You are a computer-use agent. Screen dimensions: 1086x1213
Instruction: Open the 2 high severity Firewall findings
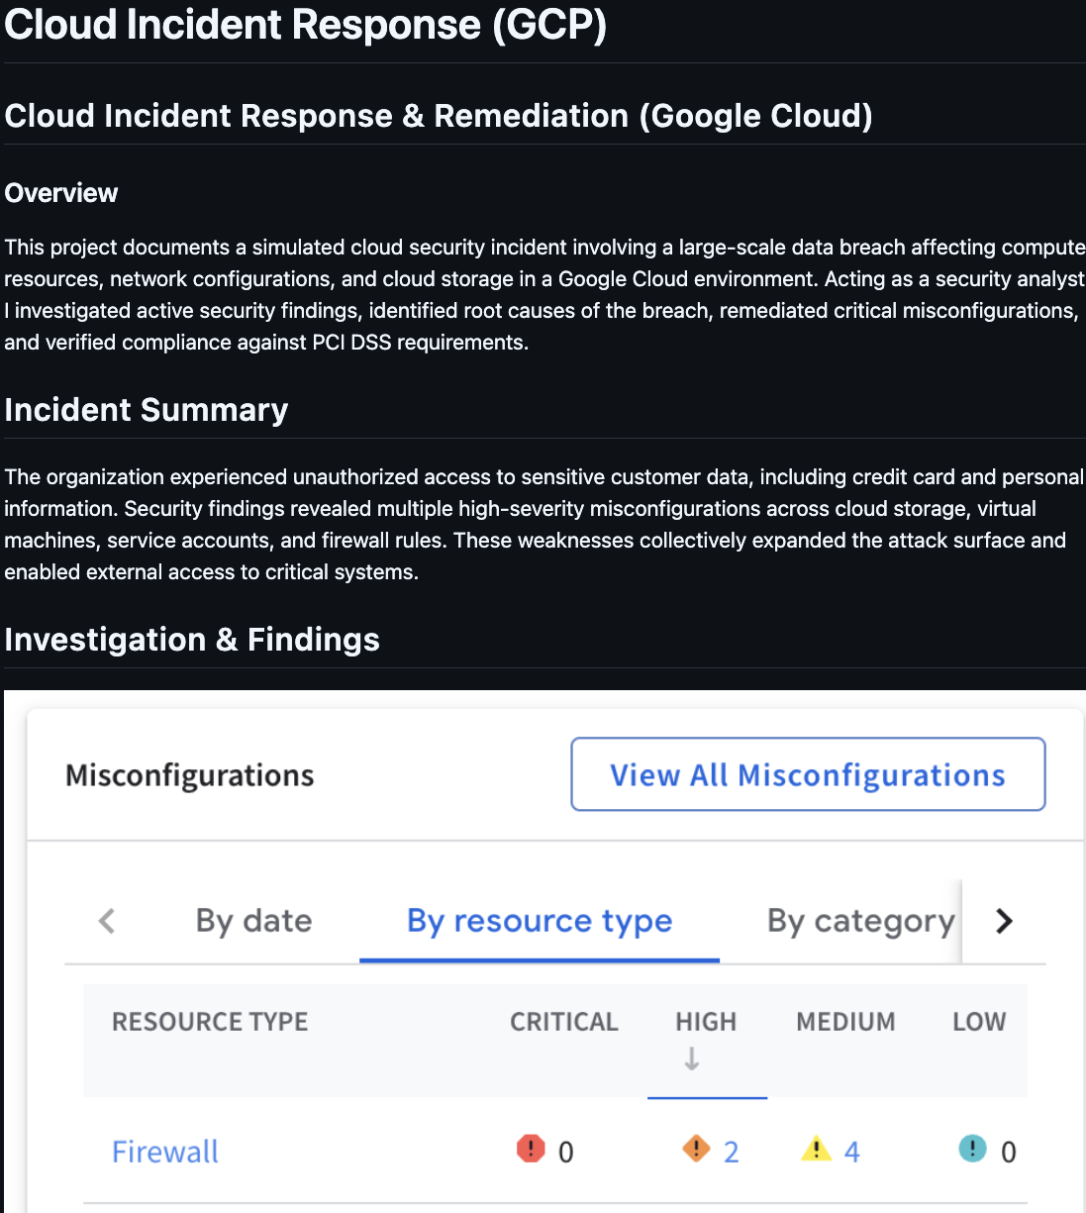click(732, 1152)
